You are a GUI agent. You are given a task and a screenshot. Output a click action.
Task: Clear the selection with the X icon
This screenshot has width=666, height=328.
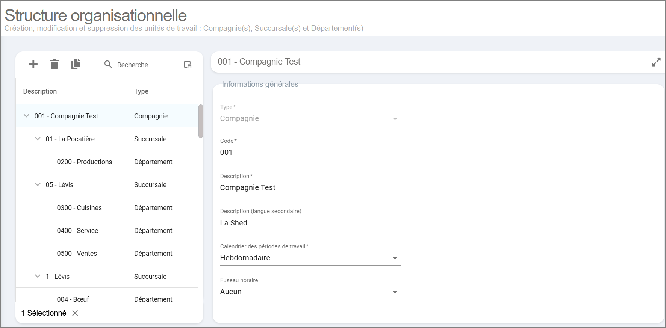pos(75,313)
